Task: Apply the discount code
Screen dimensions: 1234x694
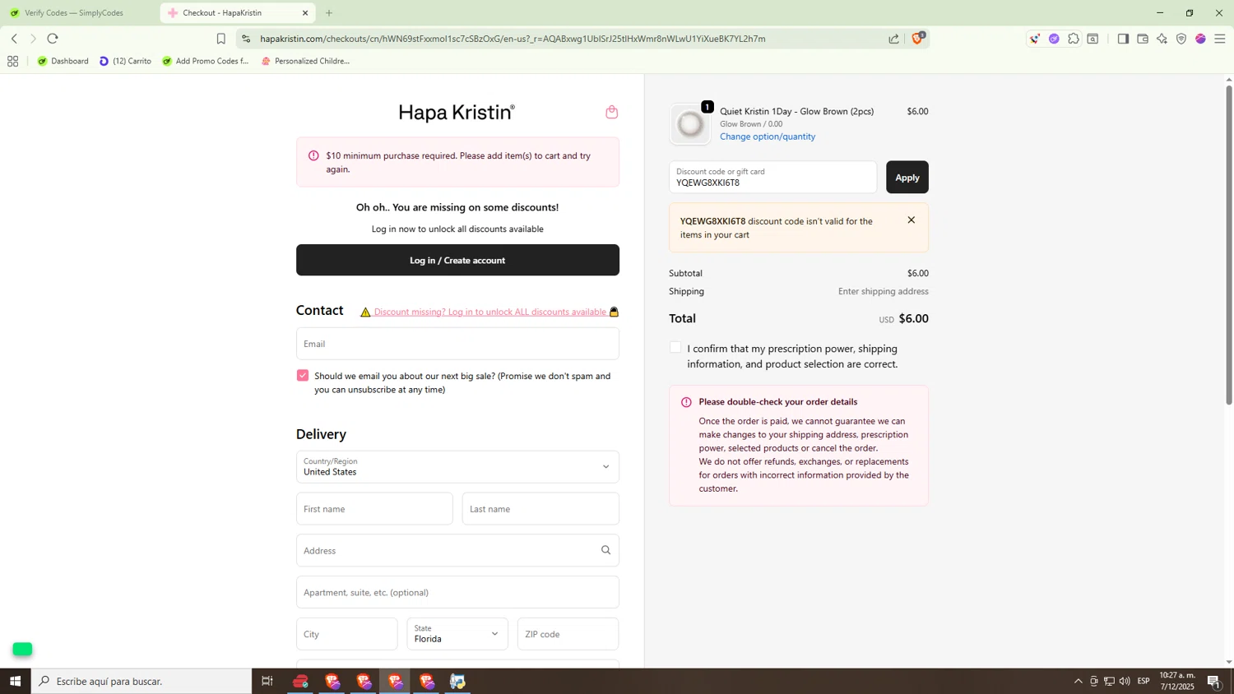Action: [x=907, y=177]
